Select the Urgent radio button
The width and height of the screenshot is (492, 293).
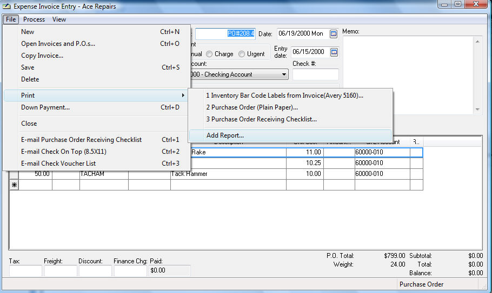pyautogui.click(x=242, y=54)
